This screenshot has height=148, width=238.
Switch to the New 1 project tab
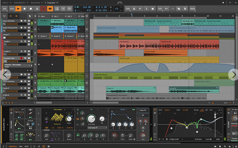pyautogui.click(x=5, y=3)
